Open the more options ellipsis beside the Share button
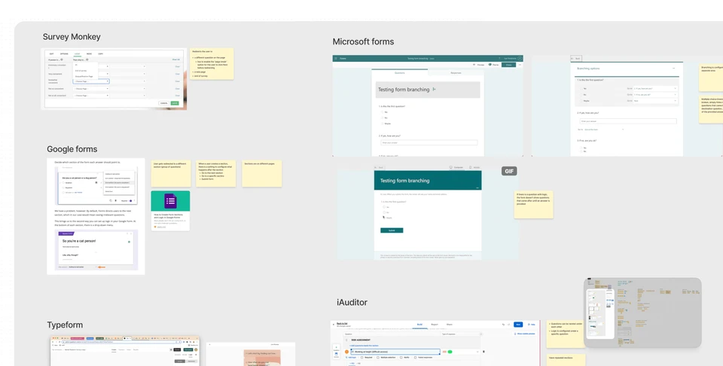 click(x=520, y=65)
